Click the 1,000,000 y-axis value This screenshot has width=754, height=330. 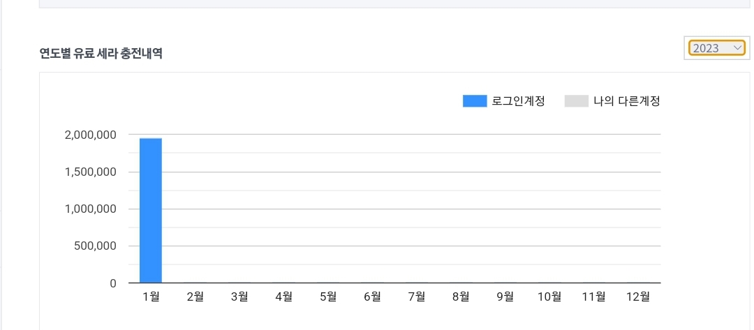coord(90,209)
